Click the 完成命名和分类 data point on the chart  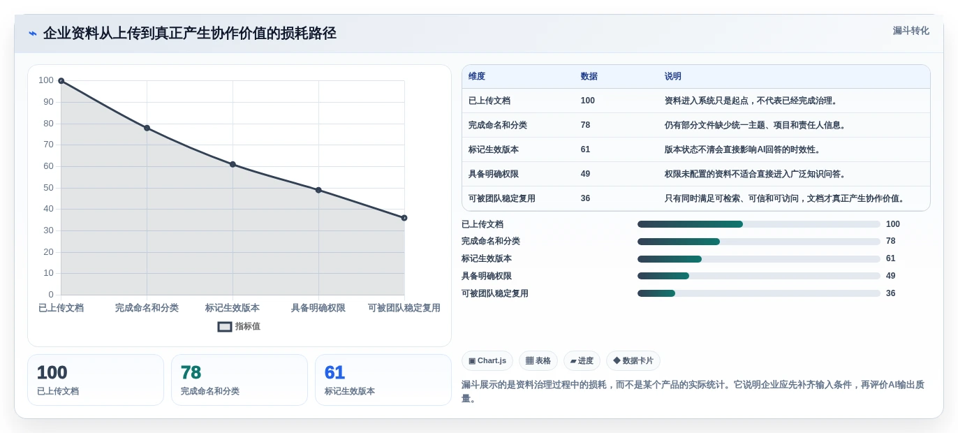[x=147, y=128]
